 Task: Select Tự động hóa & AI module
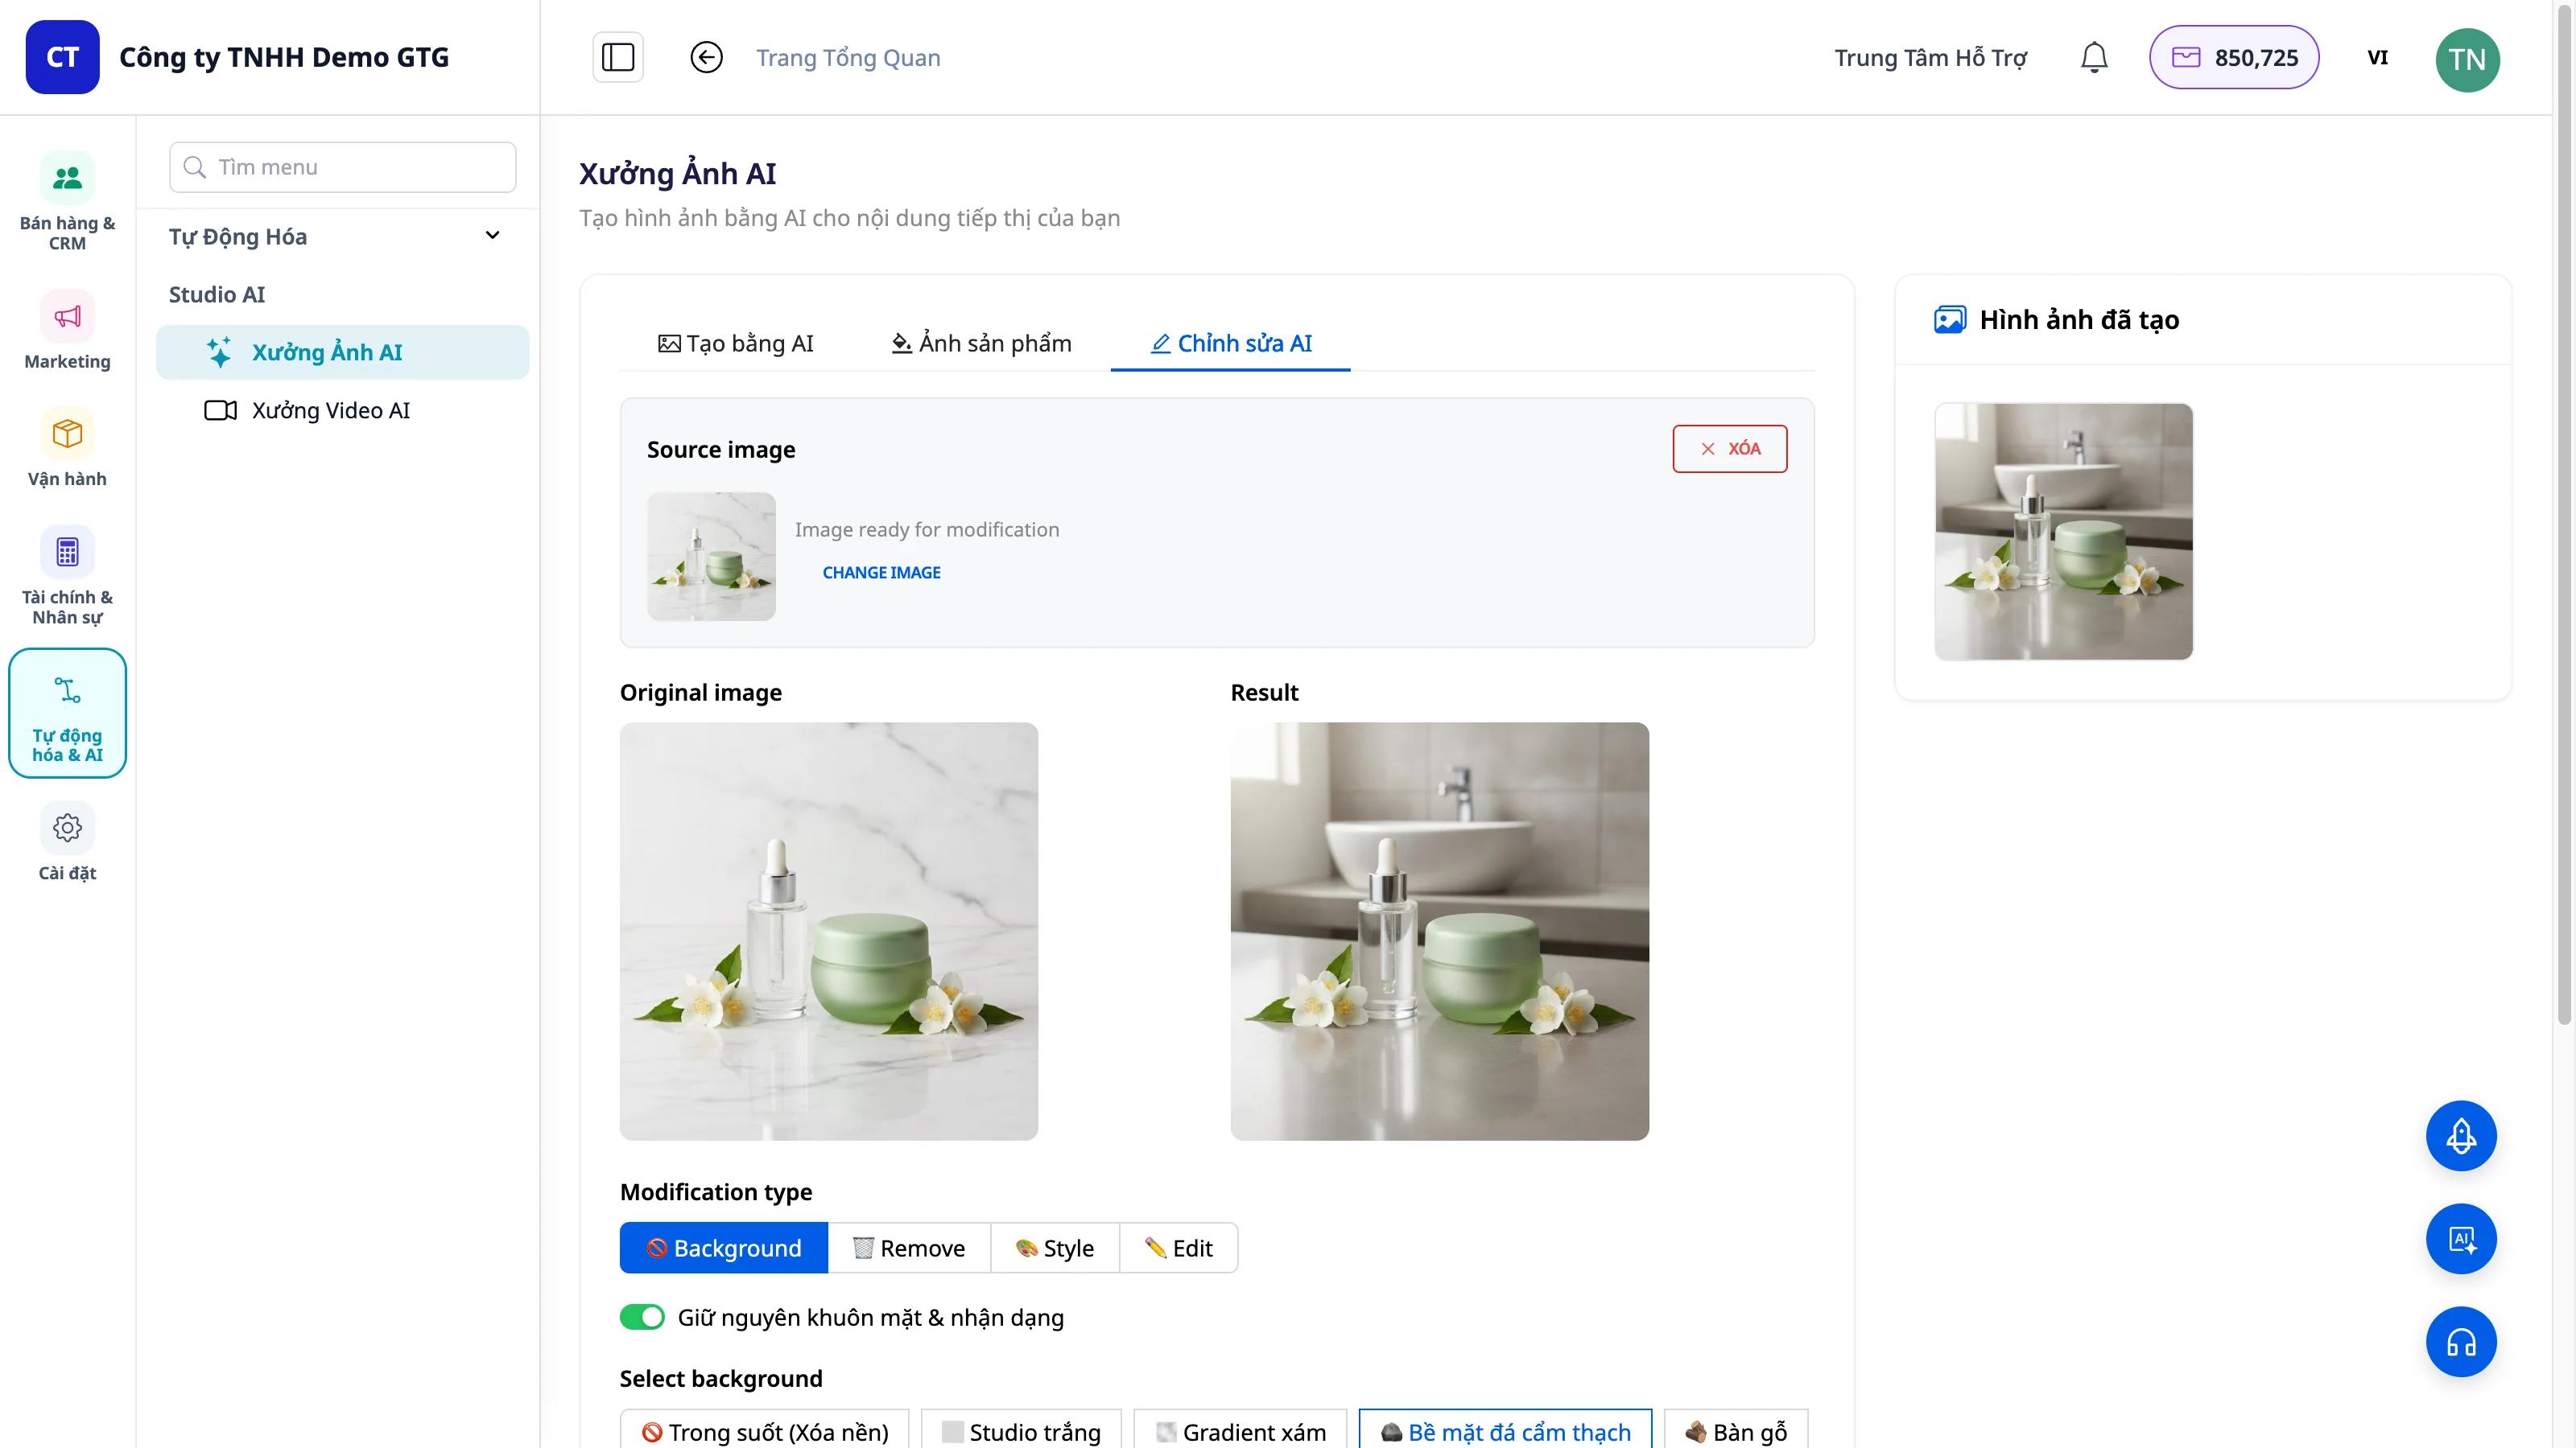[67, 713]
